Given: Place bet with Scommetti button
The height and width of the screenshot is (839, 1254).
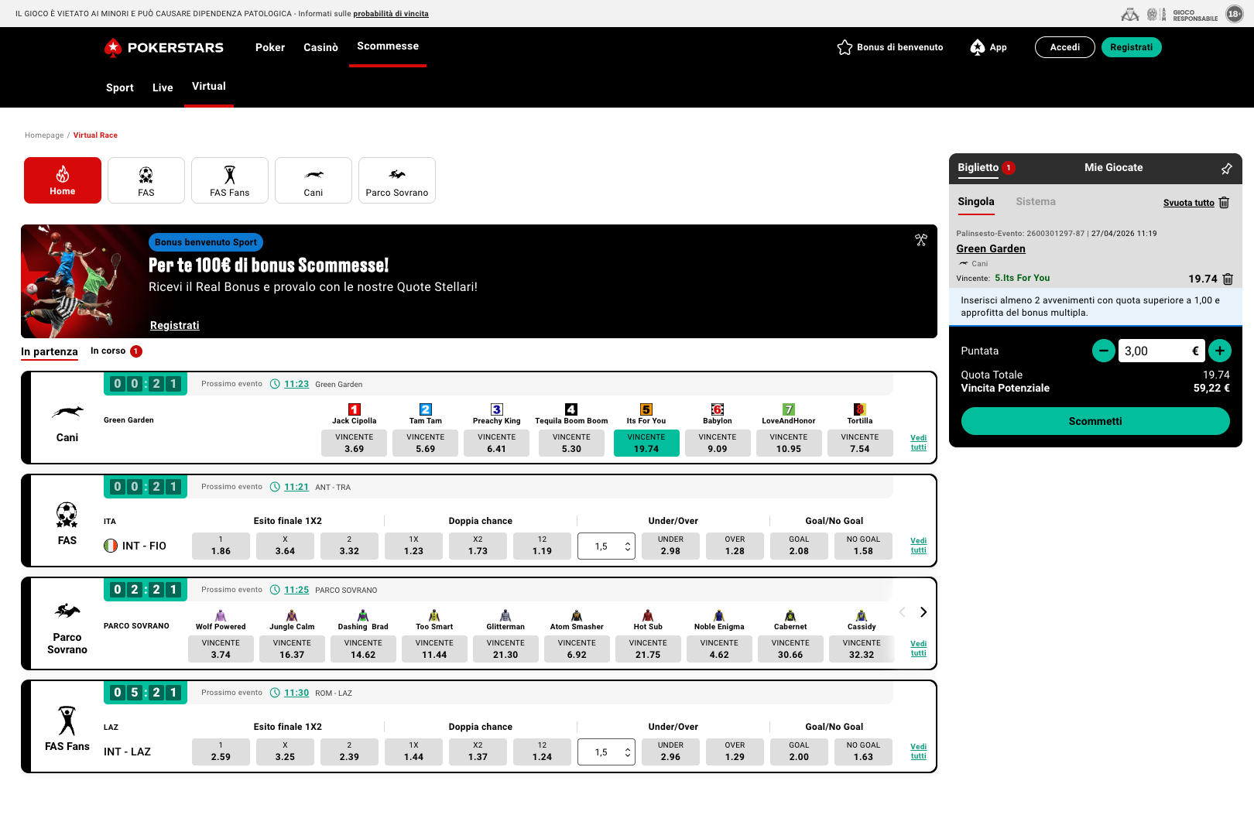Looking at the screenshot, I should click(x=1095, y=421).
